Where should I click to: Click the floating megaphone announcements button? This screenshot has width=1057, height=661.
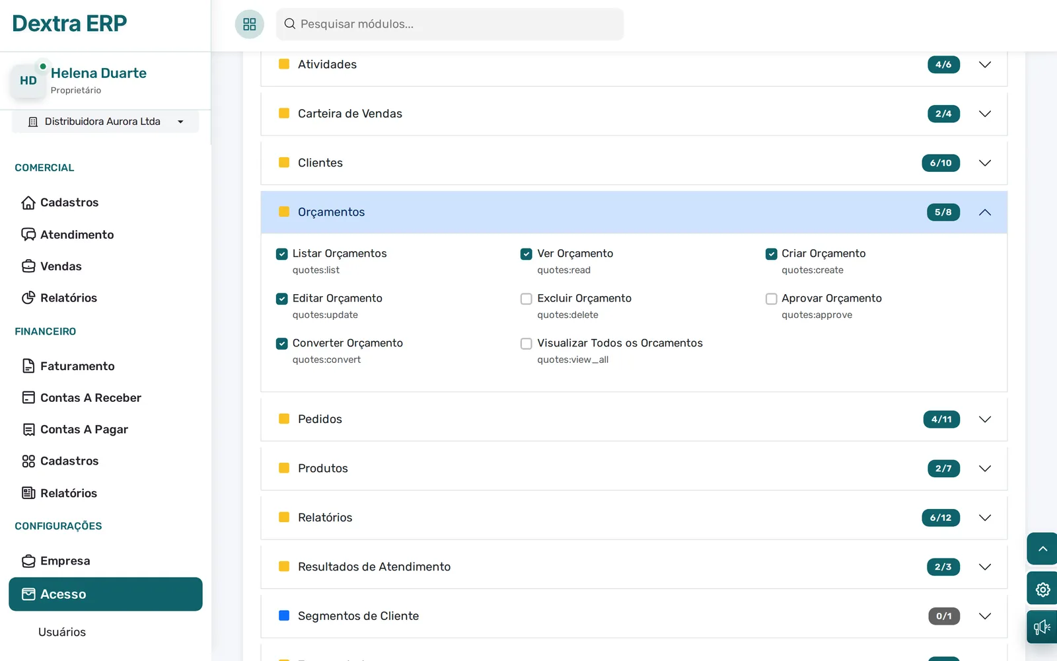tap(1042, 627)
